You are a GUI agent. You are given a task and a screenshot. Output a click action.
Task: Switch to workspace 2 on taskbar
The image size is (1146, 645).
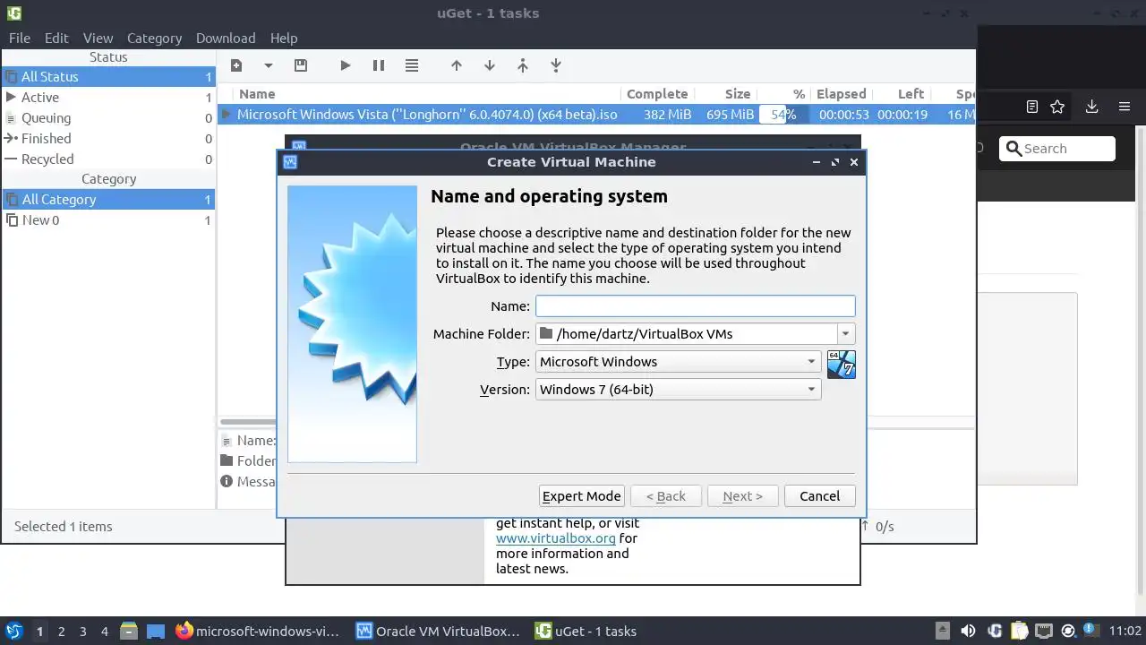click(x=61, y=631)
